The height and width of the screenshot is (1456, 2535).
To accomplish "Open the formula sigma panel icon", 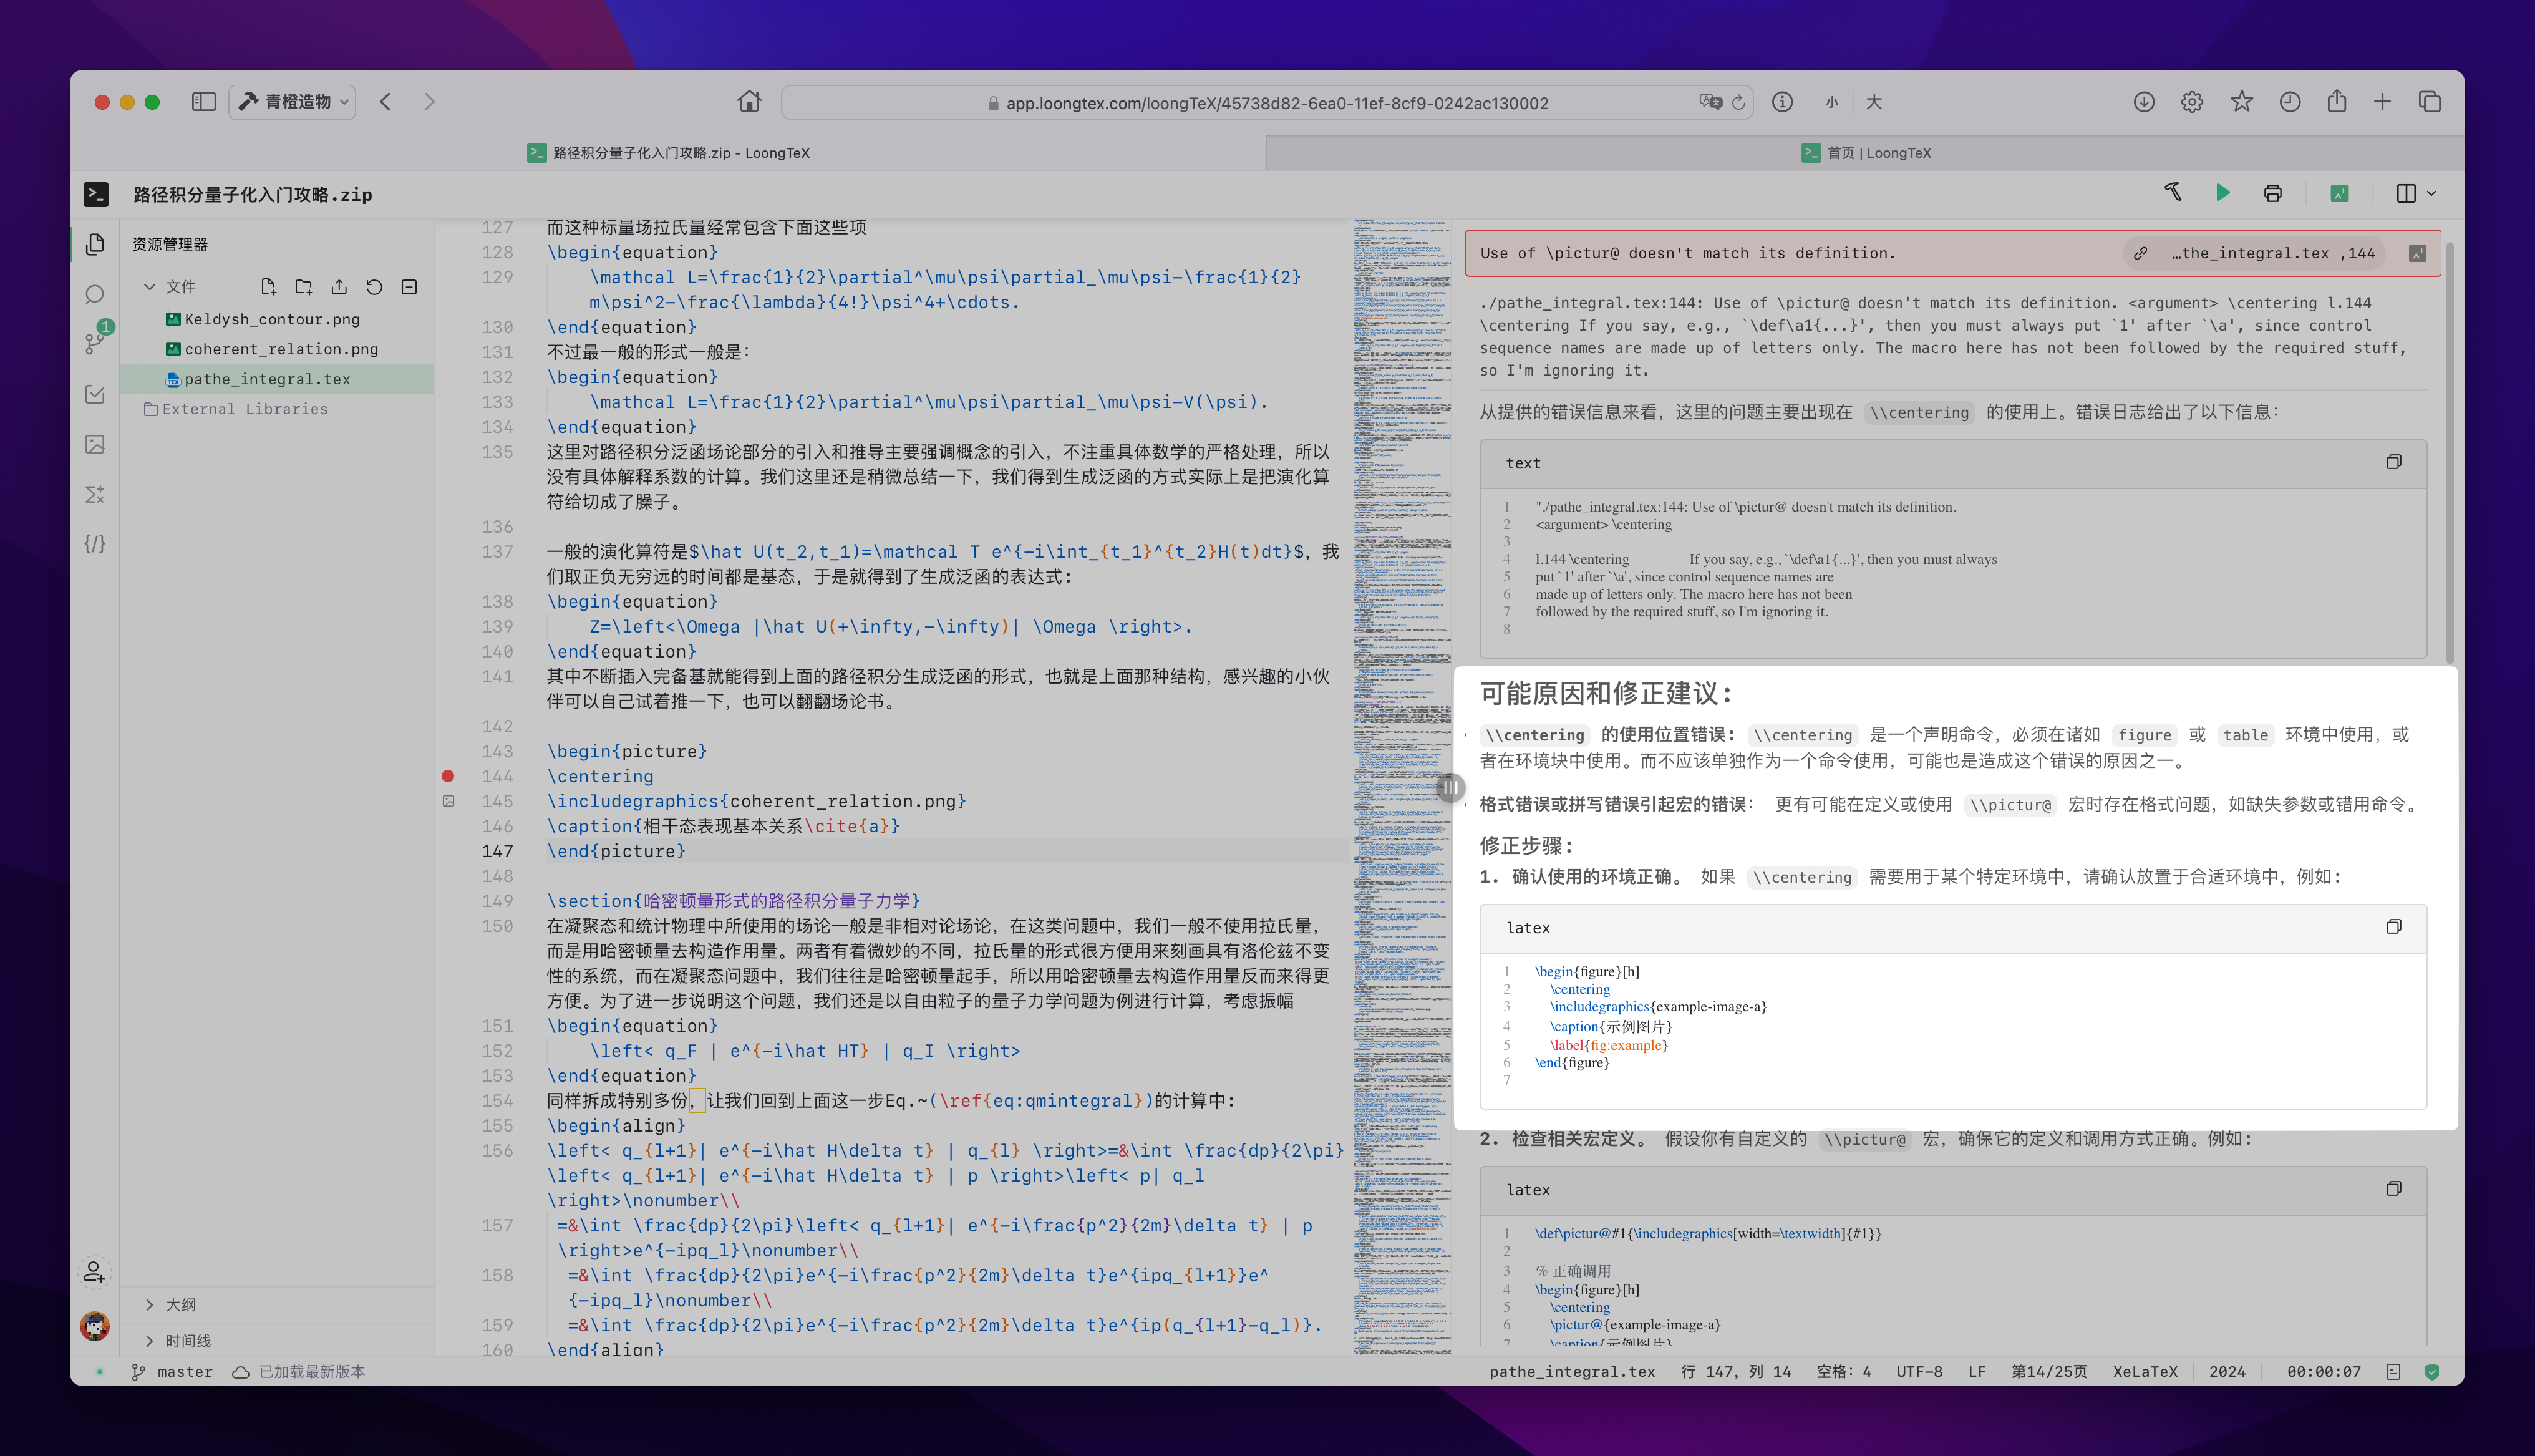I will (x=95, y=494).
